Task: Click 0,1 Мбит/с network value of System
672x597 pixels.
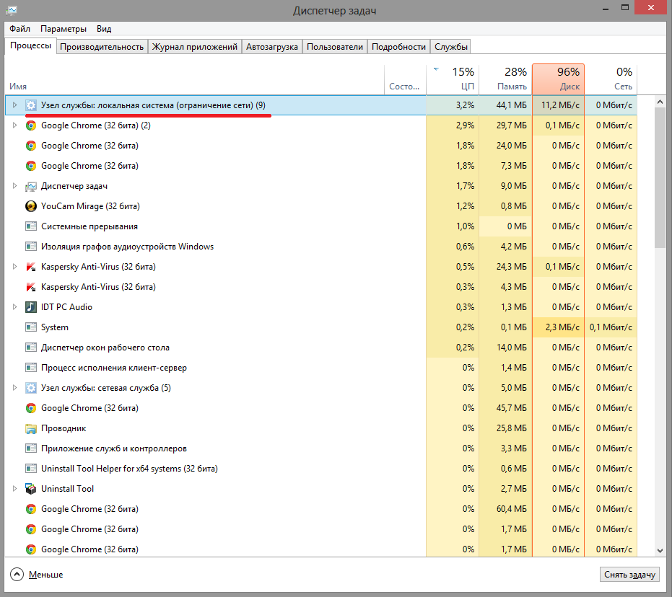Action: [x=611, y=327]
